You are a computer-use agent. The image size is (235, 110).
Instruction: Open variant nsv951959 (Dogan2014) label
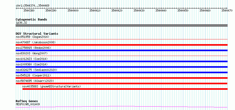pyautogui.click(x=32, y=37)
